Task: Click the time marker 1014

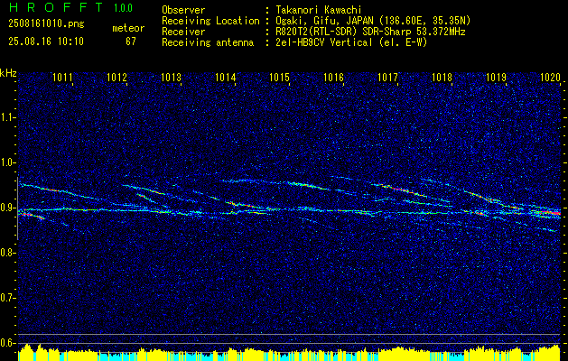Action: coord(226,77)
